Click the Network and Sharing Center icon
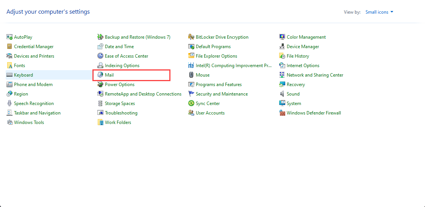 point(283,75)
